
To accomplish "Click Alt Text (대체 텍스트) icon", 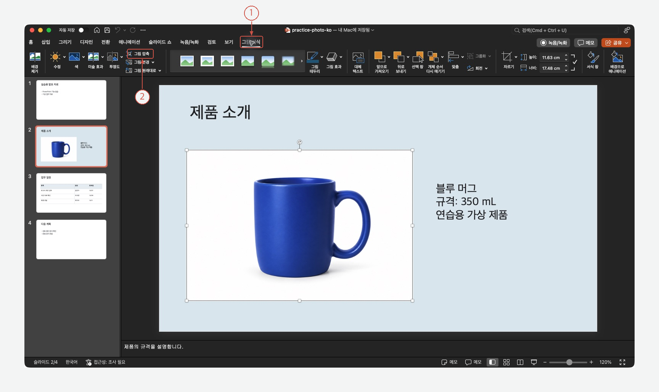I will [x=358, y=57].
